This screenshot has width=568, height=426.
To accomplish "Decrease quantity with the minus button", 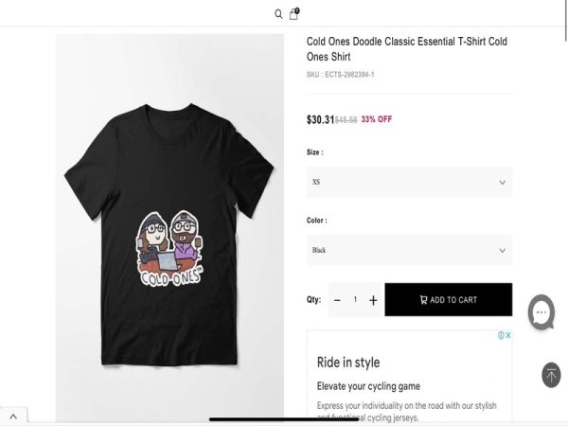I will click(x=337, y=300).
